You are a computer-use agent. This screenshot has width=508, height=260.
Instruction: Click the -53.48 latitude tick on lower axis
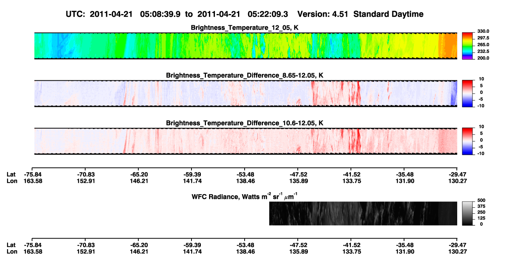[x=245, y=245]
